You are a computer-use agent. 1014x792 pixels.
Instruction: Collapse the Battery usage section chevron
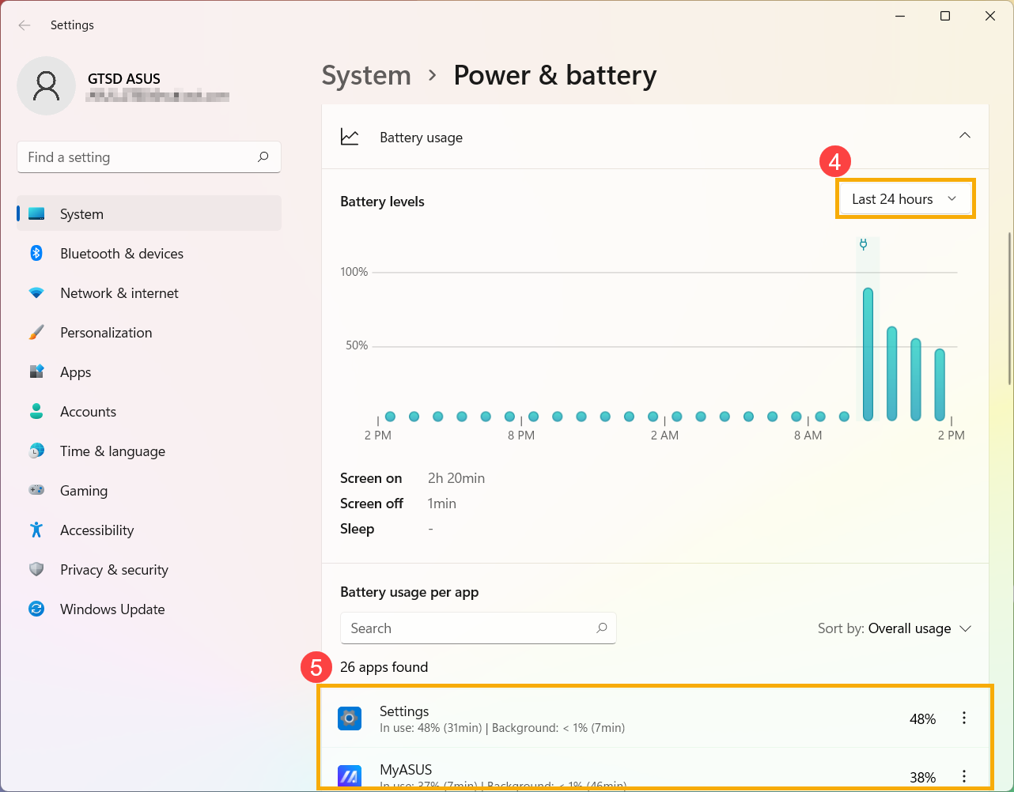(x=965, y=135)
